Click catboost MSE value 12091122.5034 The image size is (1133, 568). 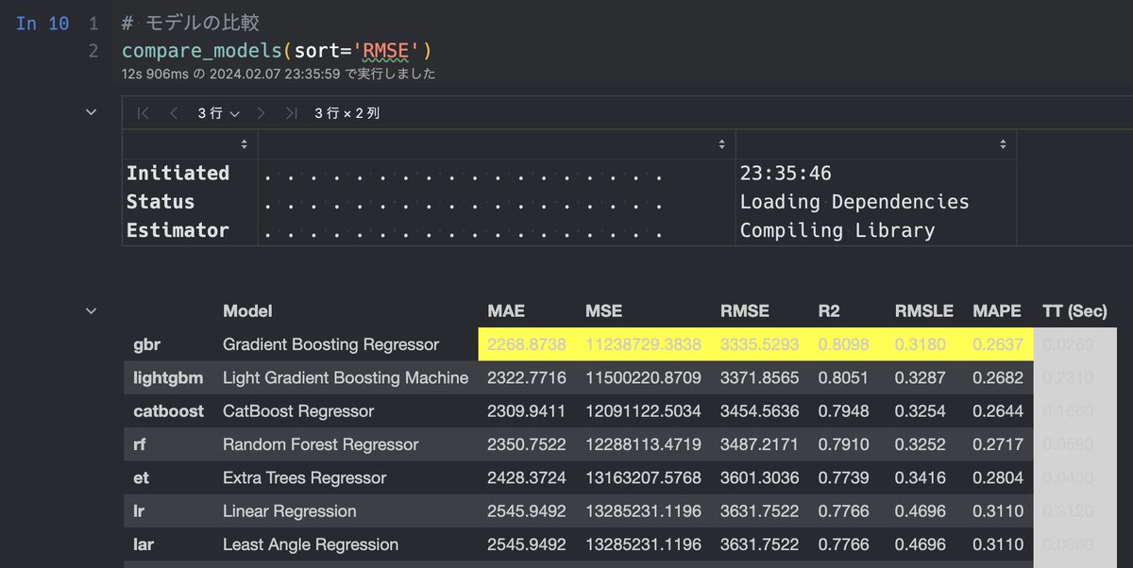[643, 411]
